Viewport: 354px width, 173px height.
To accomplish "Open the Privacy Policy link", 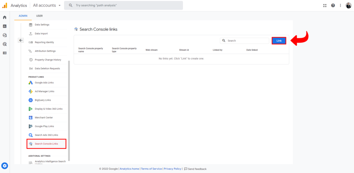I will [x=173, y=169].
